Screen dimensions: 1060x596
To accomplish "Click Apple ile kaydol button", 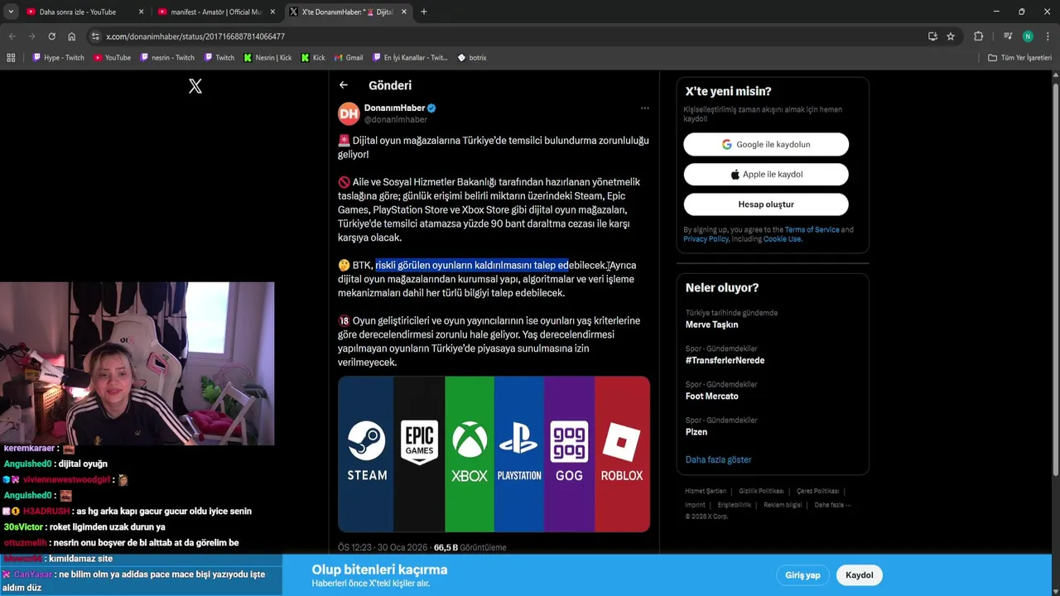I will coord(766,174).
